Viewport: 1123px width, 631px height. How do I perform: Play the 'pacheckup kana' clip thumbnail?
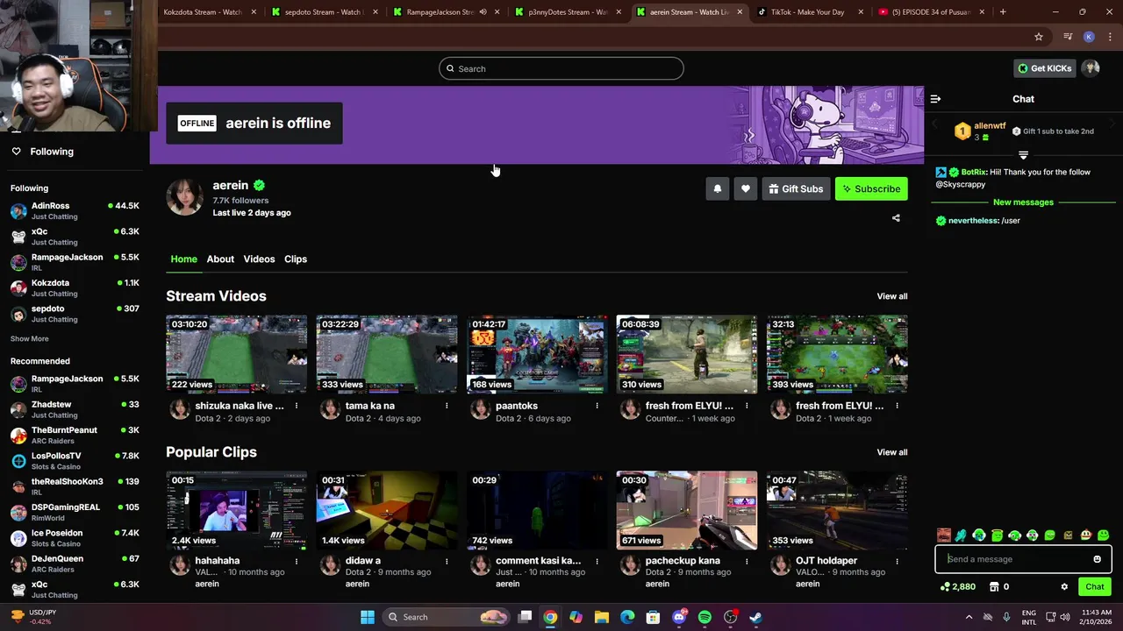[x=687, y=510]
